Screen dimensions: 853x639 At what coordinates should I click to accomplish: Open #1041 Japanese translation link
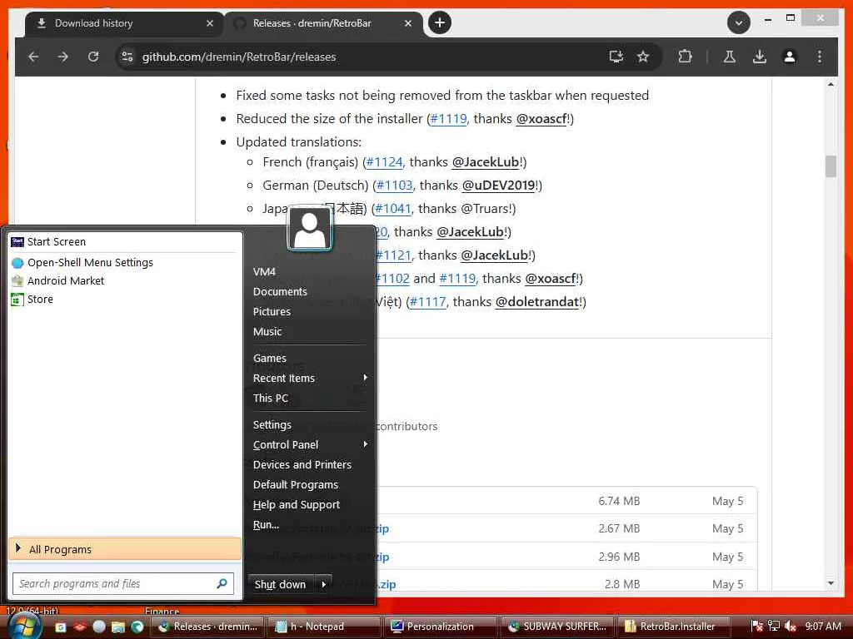[393, 209]
